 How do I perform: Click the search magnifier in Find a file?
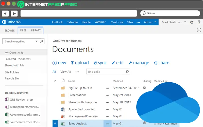point(127,72)
